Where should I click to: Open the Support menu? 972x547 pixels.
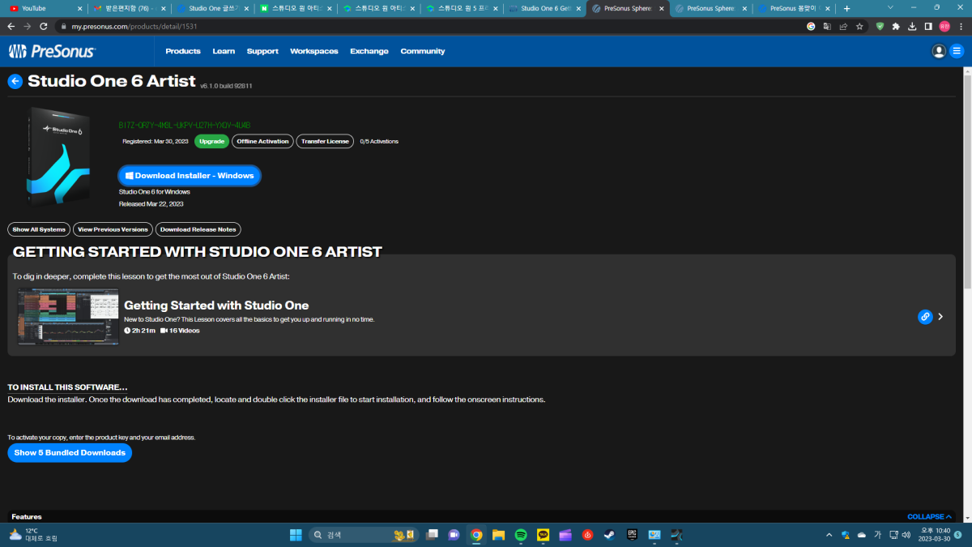tap(262, 51)
